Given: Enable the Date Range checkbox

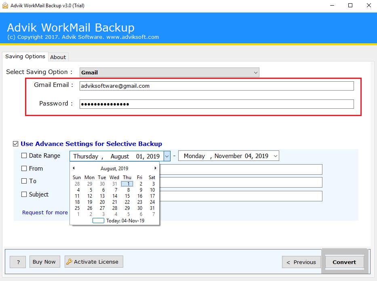Looking at the screenshot, I should (24, 156).
